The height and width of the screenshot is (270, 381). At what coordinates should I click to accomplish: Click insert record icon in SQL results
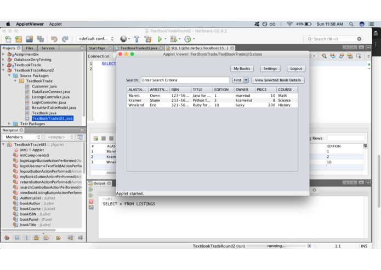[x=96, y=138]
